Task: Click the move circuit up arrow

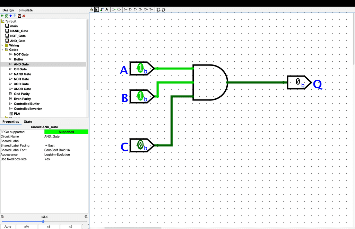Action: 10,16
